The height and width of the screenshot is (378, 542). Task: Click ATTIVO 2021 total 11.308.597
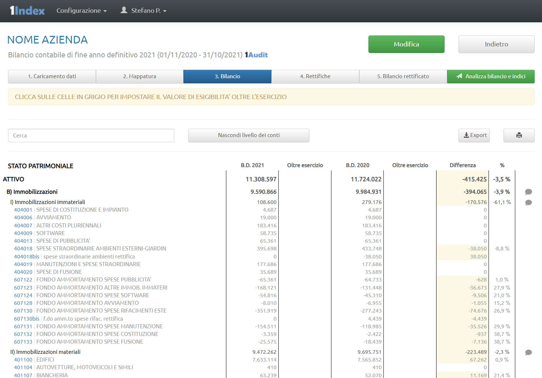(261, 179)
